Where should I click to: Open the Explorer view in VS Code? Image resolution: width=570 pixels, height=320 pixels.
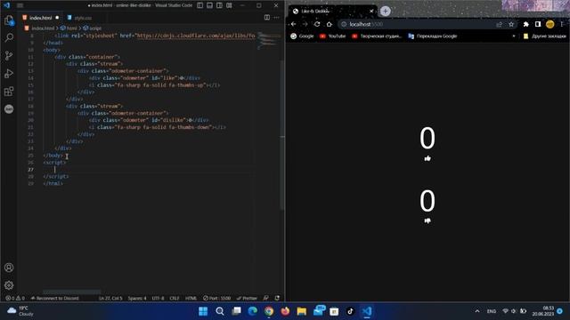[9, 20]
